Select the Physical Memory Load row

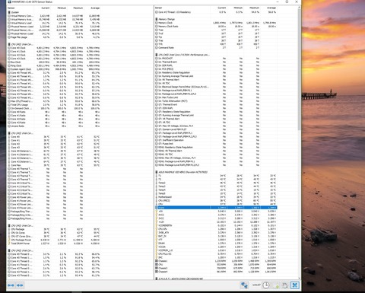(x=54, y=33)
